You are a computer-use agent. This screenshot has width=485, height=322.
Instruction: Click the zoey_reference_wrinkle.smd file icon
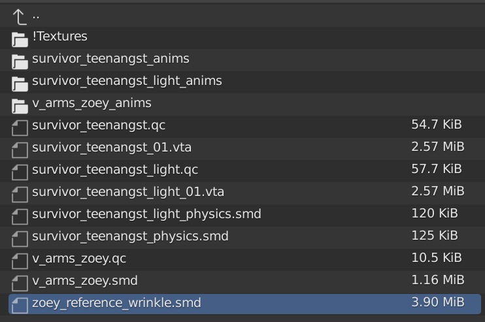coord(20,305)
